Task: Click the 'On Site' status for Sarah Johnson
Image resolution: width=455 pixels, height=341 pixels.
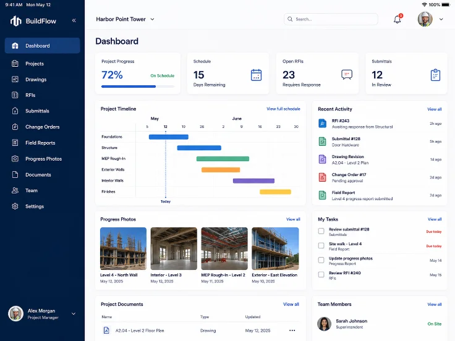Action: tap(435, 324)
